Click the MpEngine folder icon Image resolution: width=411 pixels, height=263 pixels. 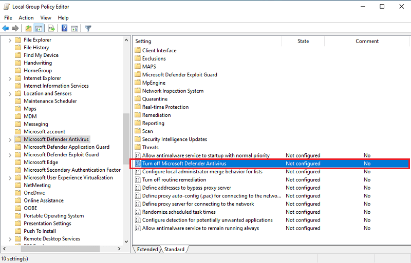click(x=138, y=83)
